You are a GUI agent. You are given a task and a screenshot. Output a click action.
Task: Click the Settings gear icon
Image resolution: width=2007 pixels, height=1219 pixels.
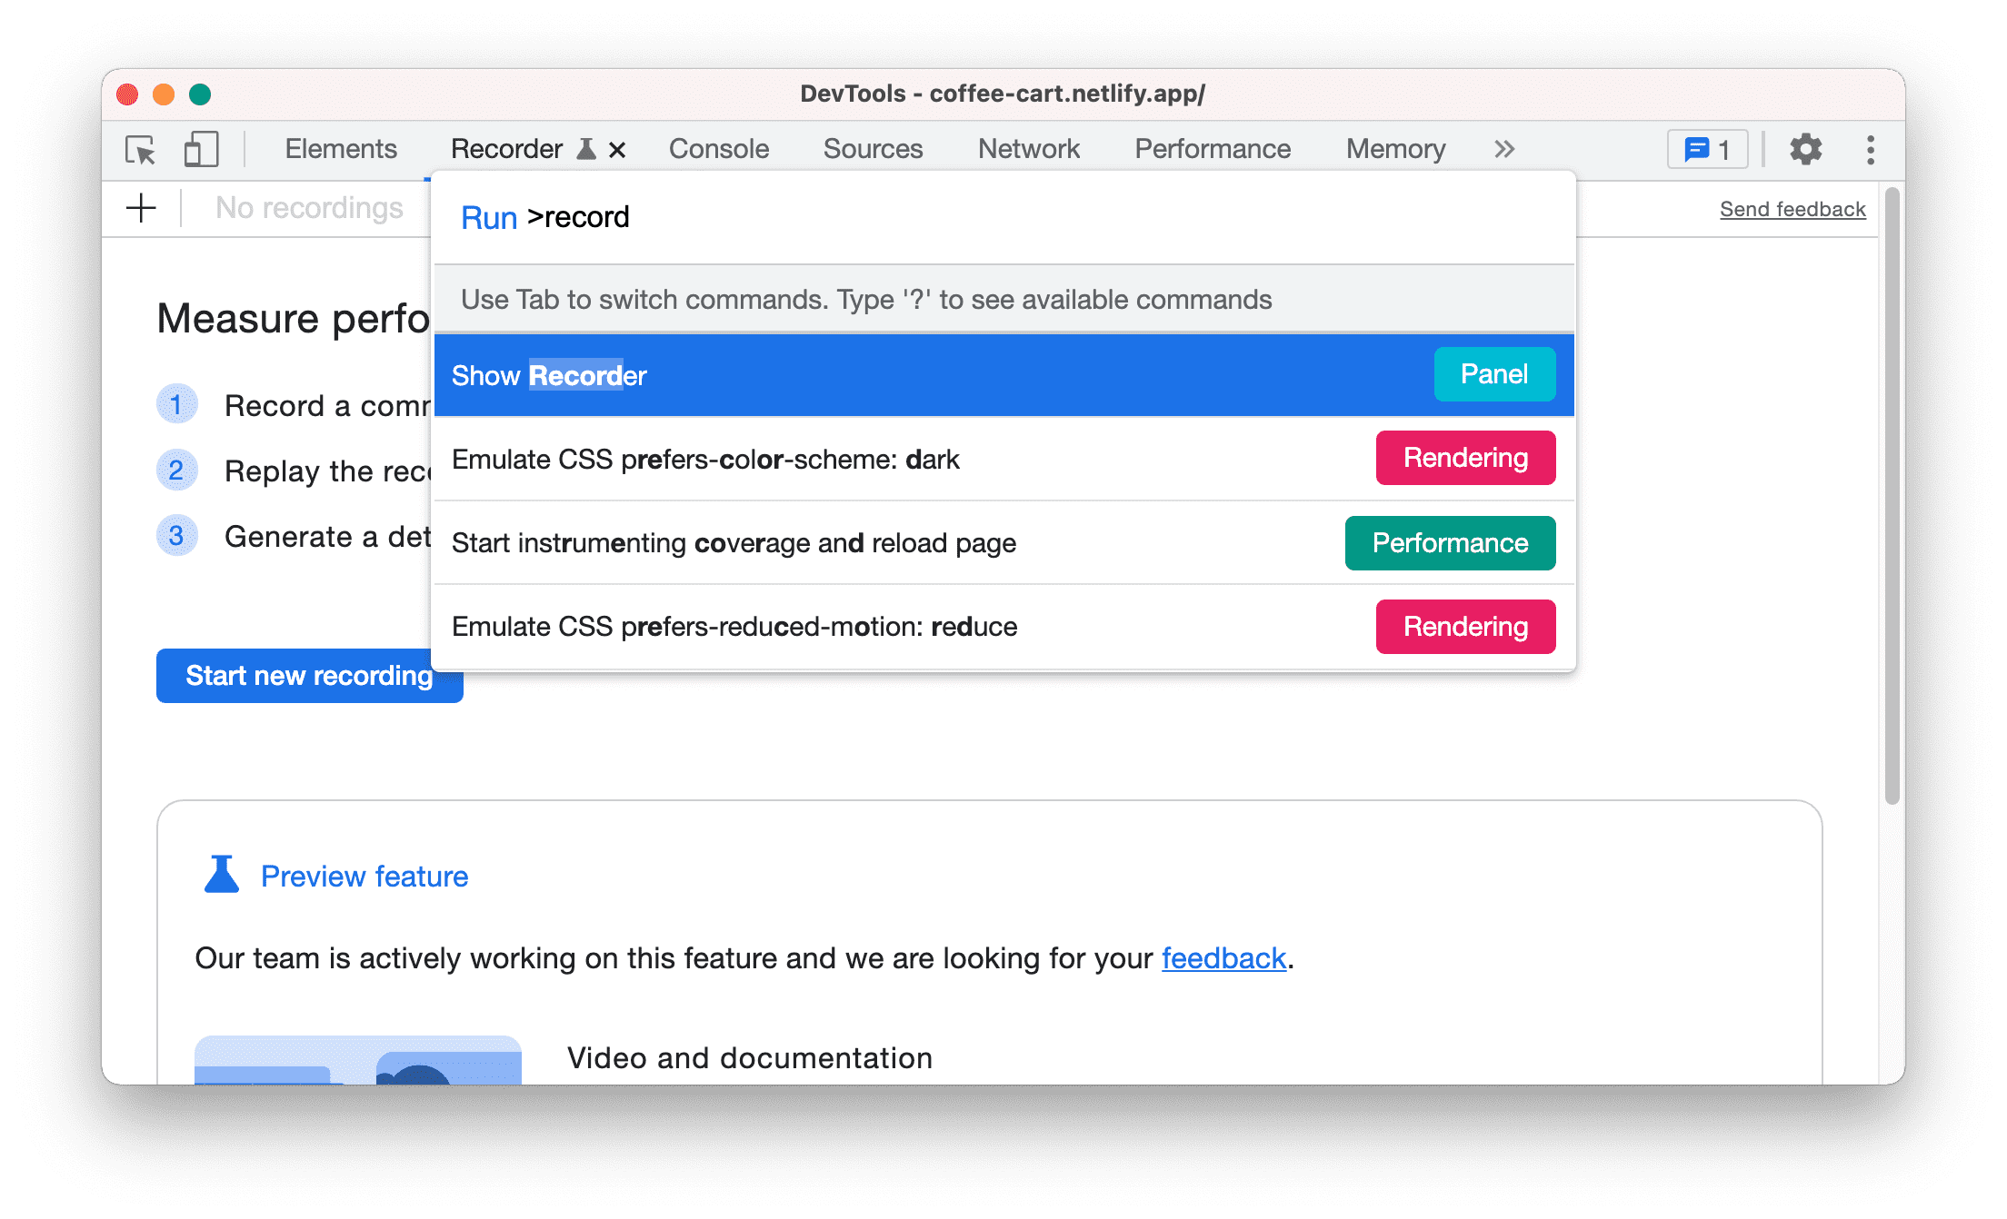[x=1803, y=149]
